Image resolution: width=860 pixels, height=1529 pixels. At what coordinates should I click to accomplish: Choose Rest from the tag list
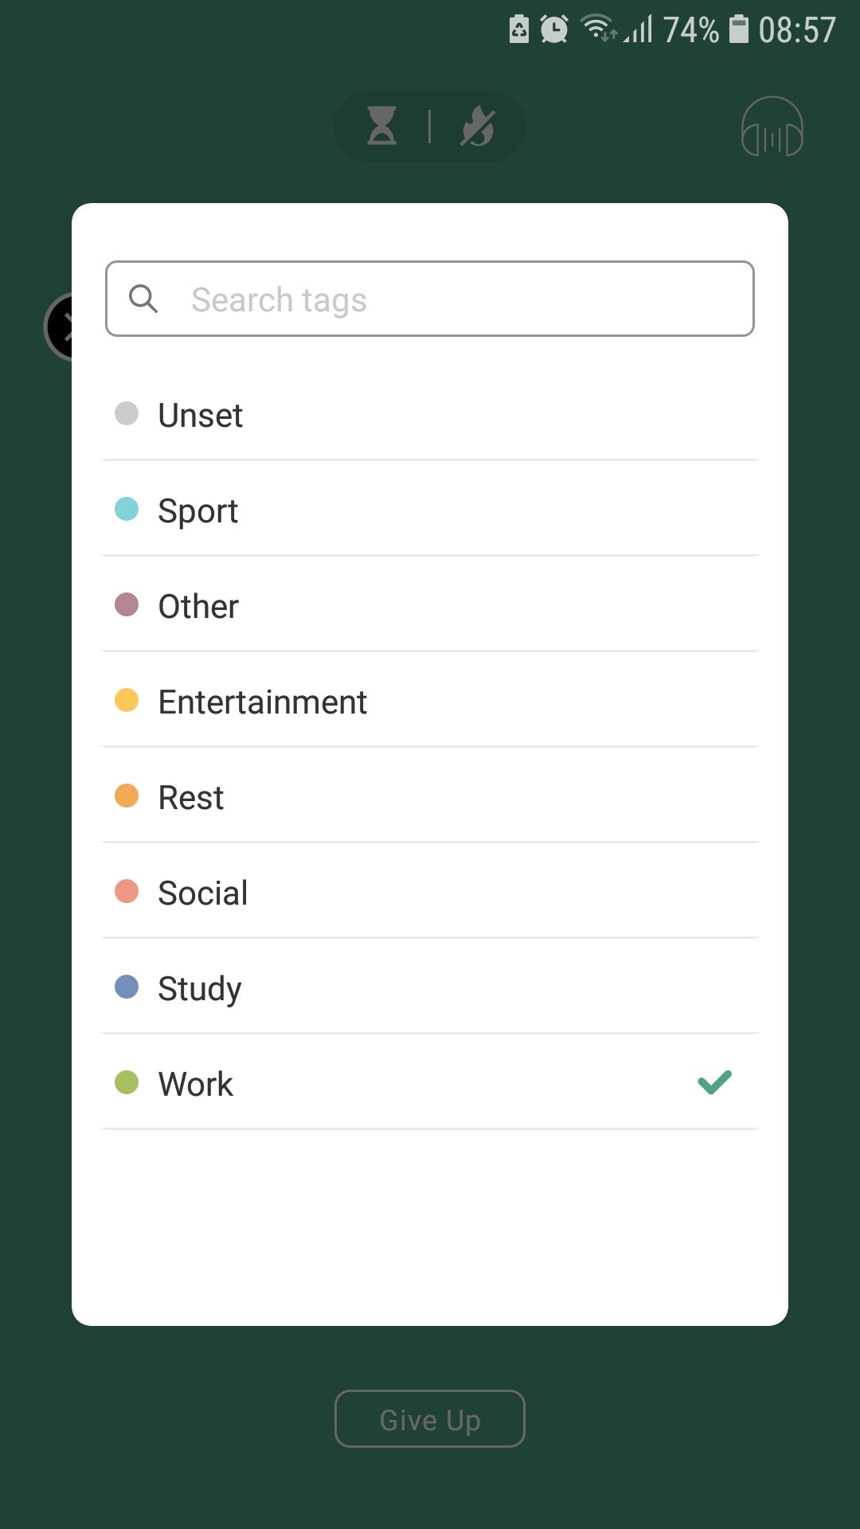pos(191,797)
